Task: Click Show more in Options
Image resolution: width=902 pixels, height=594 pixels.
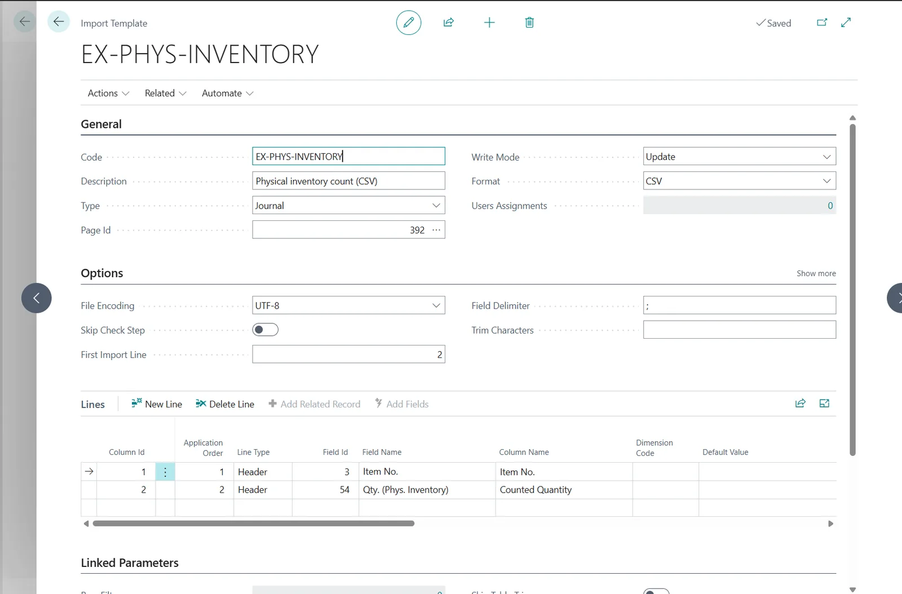Action: 816,273
